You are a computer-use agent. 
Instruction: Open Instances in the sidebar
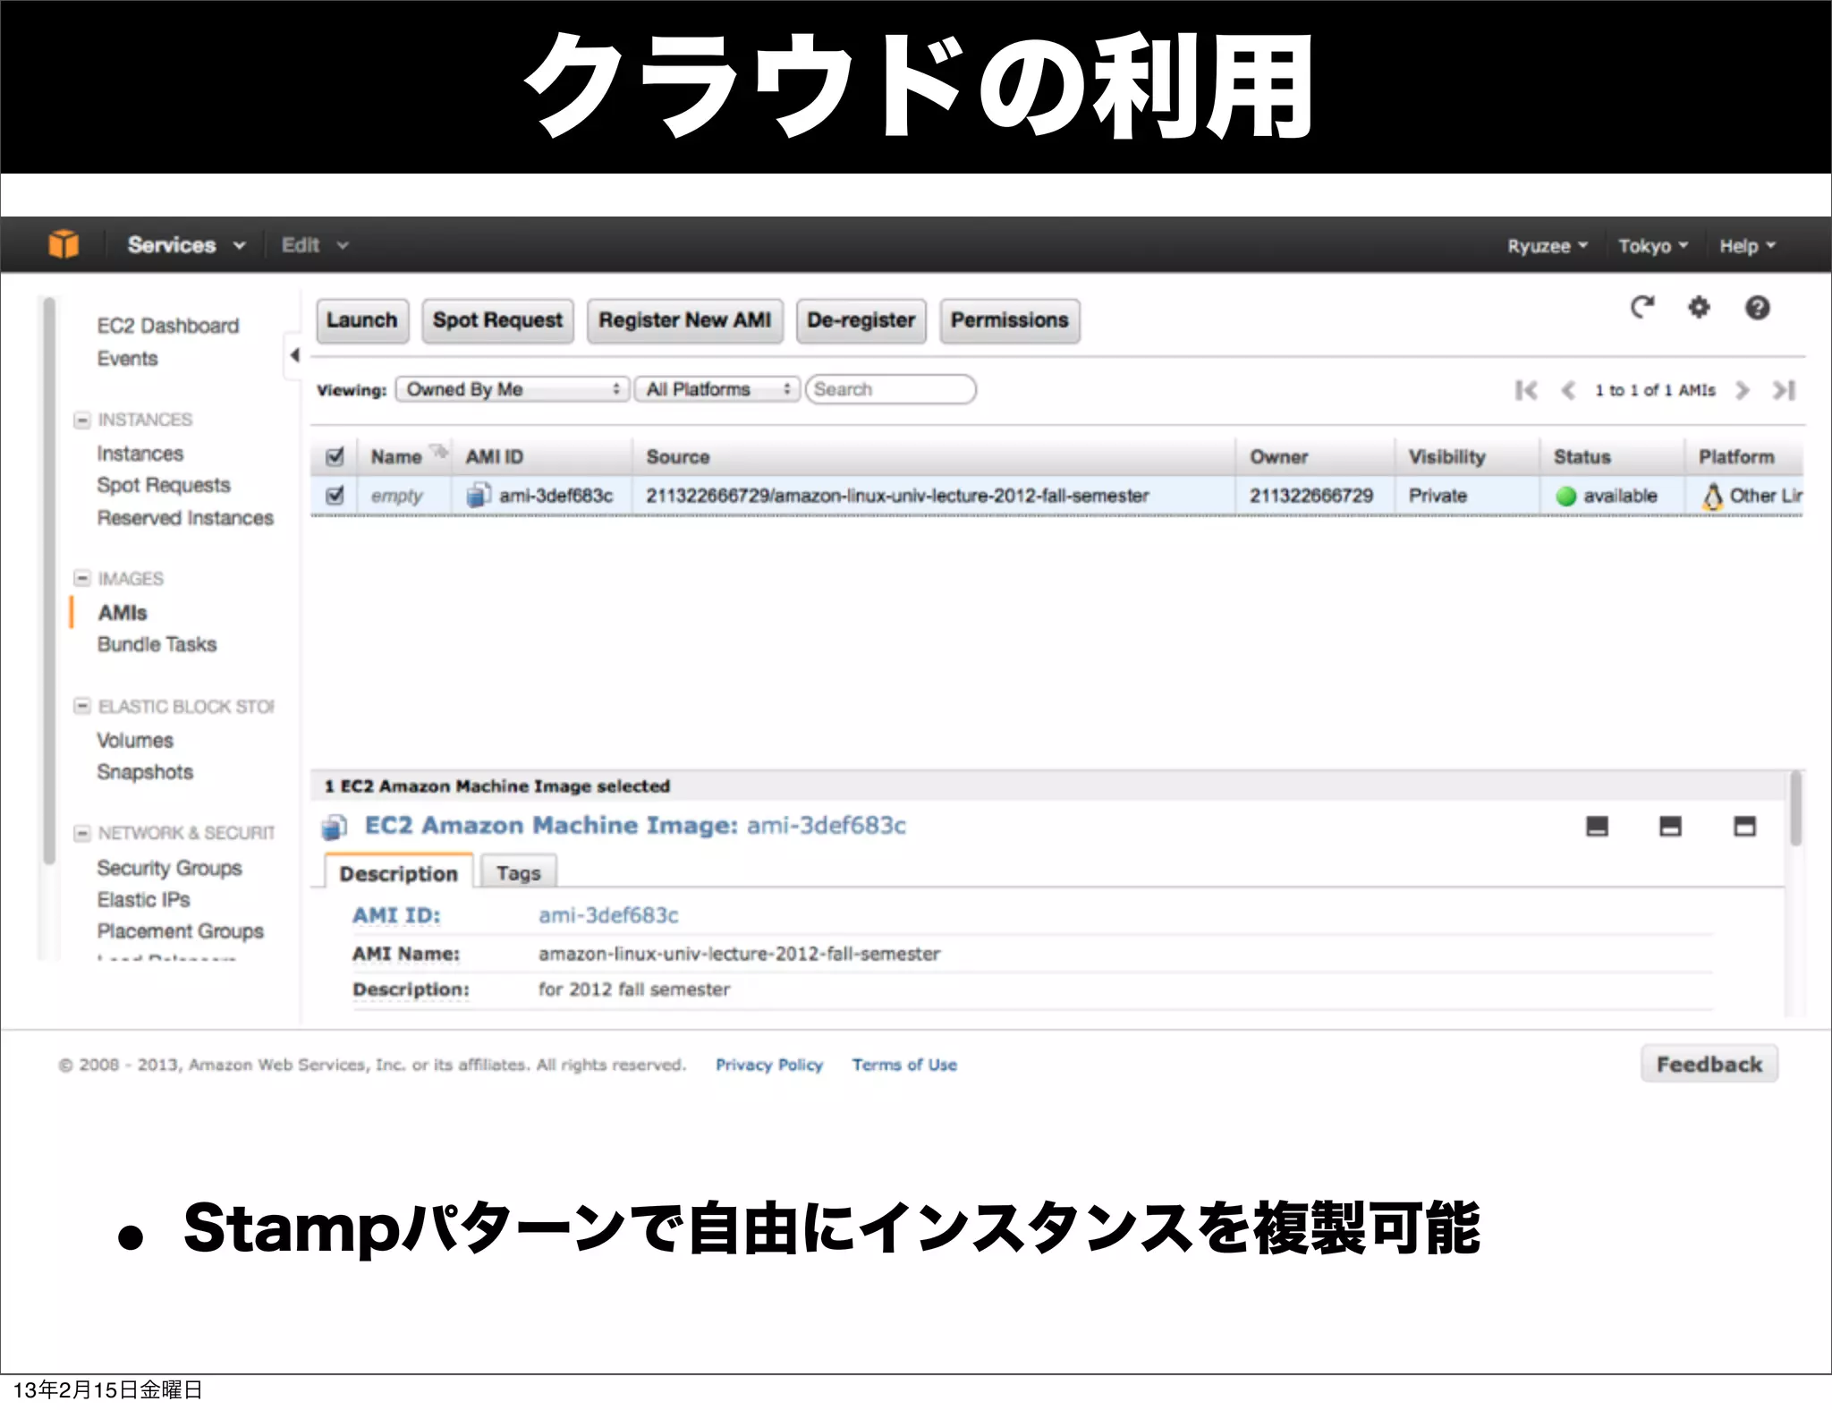(140, 454)
